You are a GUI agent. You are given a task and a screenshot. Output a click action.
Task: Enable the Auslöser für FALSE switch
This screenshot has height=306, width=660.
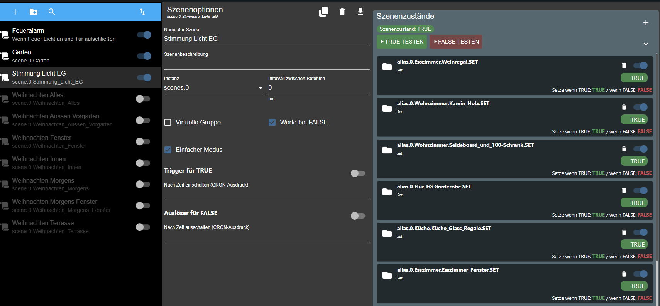pos(358,216)
